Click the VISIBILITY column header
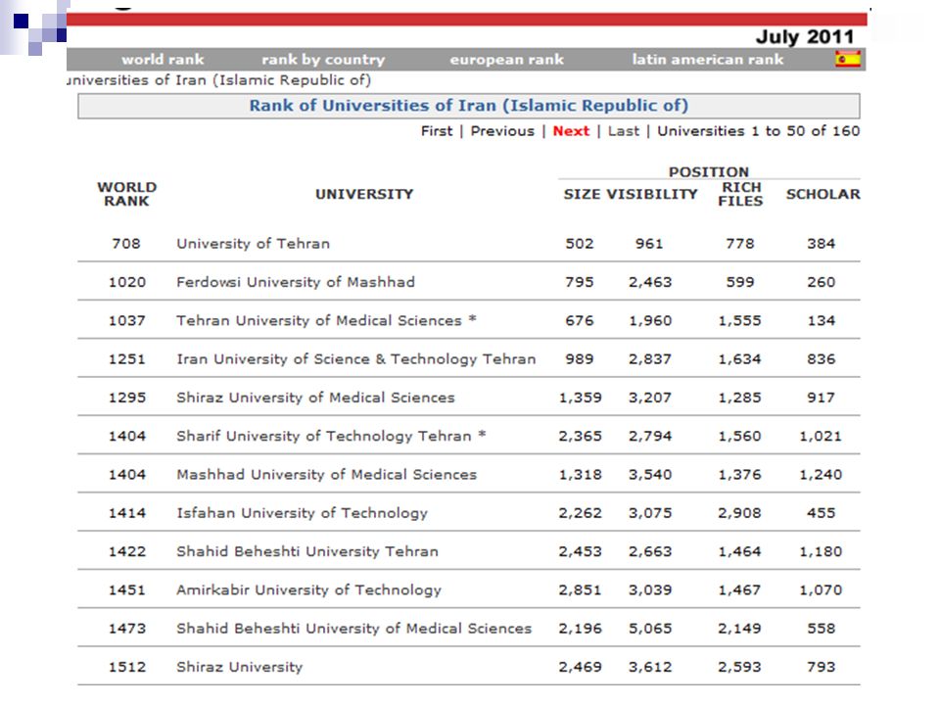940x705 pixels. (x=652, y=194)
